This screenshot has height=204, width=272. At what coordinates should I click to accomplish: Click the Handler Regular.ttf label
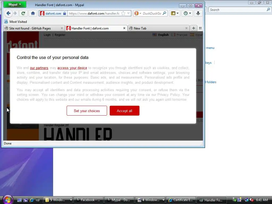56,125
